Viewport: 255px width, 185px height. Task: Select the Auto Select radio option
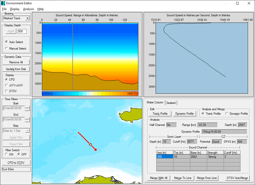[x=14, y=42]
